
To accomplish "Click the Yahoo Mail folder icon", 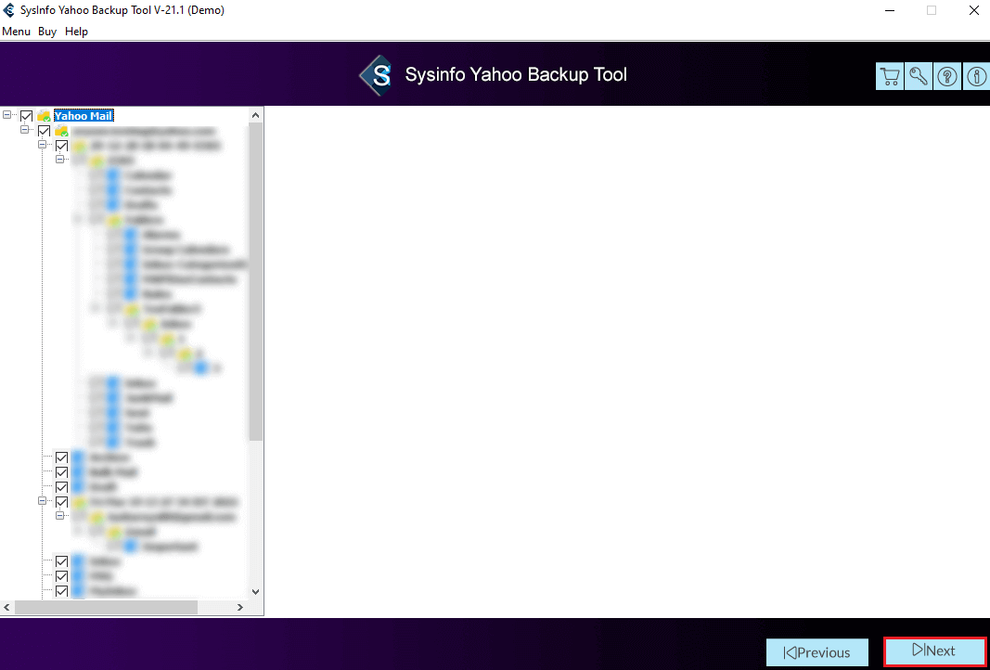I will pyautogui.click(x=44, y=116).
